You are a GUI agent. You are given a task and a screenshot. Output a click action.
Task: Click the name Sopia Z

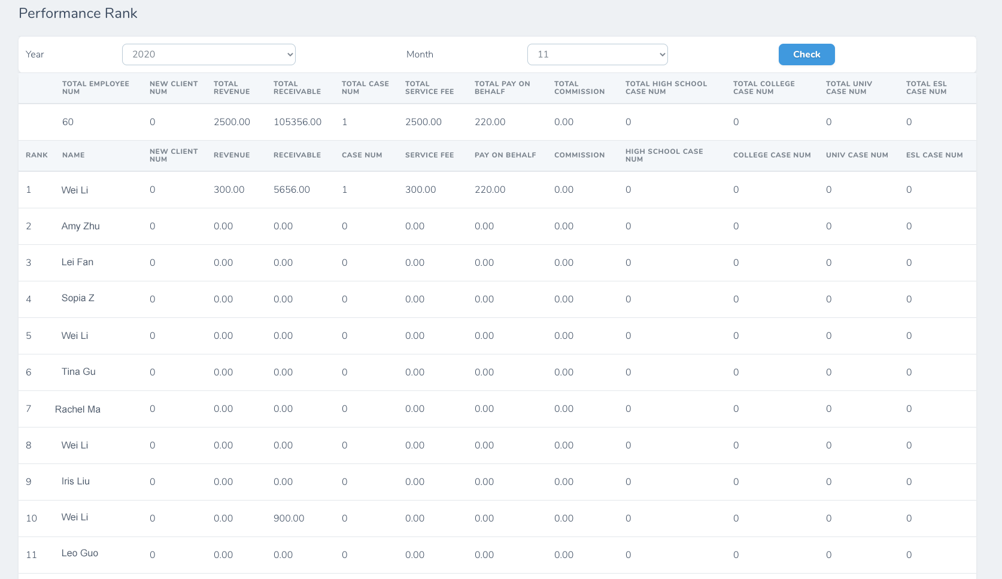point(78,298)
